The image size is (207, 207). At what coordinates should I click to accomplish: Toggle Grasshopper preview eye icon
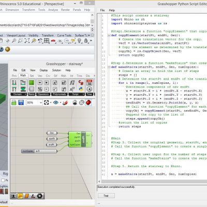point(55,102)
